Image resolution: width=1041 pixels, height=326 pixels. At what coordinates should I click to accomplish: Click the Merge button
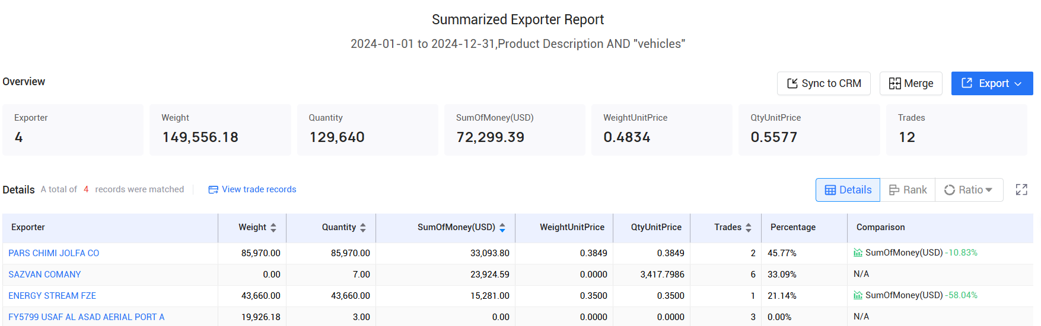tap(911, 83)
